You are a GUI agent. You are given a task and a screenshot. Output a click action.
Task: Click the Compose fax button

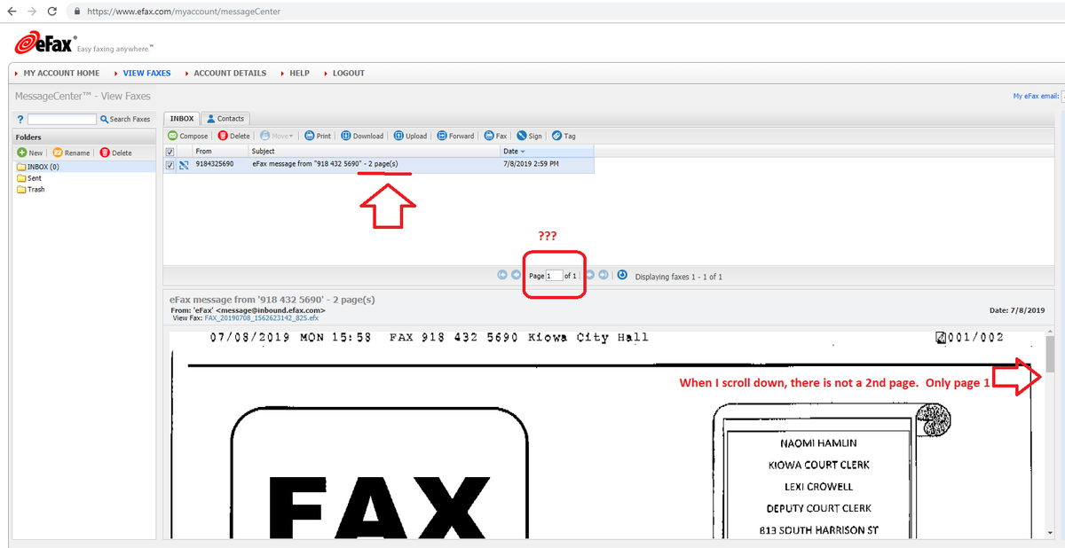click(188, 136)
